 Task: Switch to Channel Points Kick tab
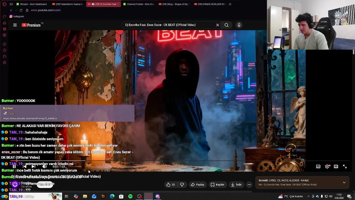tap(139, 4)
